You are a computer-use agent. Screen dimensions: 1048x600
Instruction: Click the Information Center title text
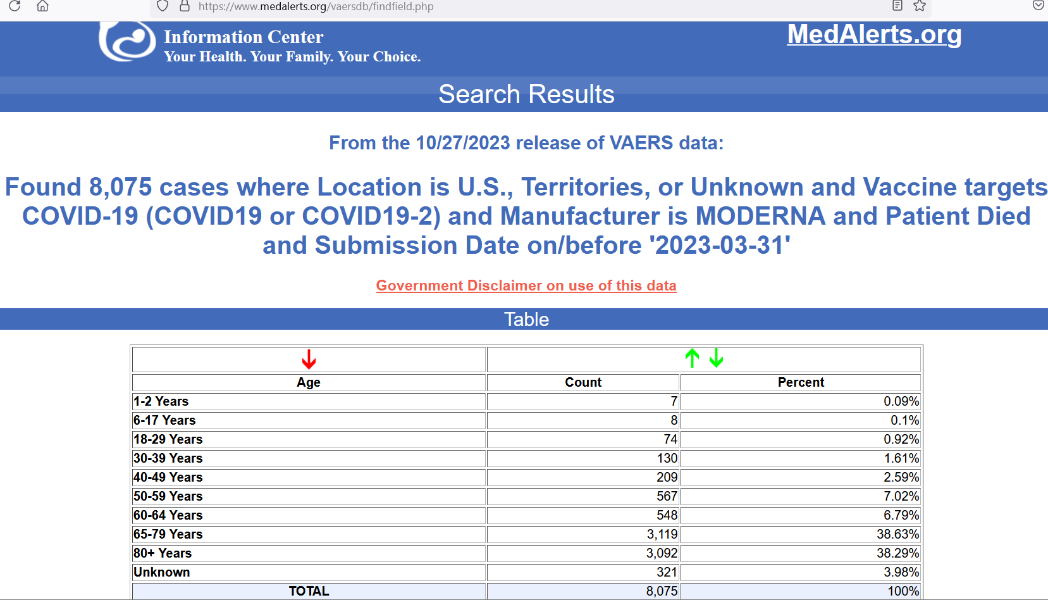coord(244,37)
